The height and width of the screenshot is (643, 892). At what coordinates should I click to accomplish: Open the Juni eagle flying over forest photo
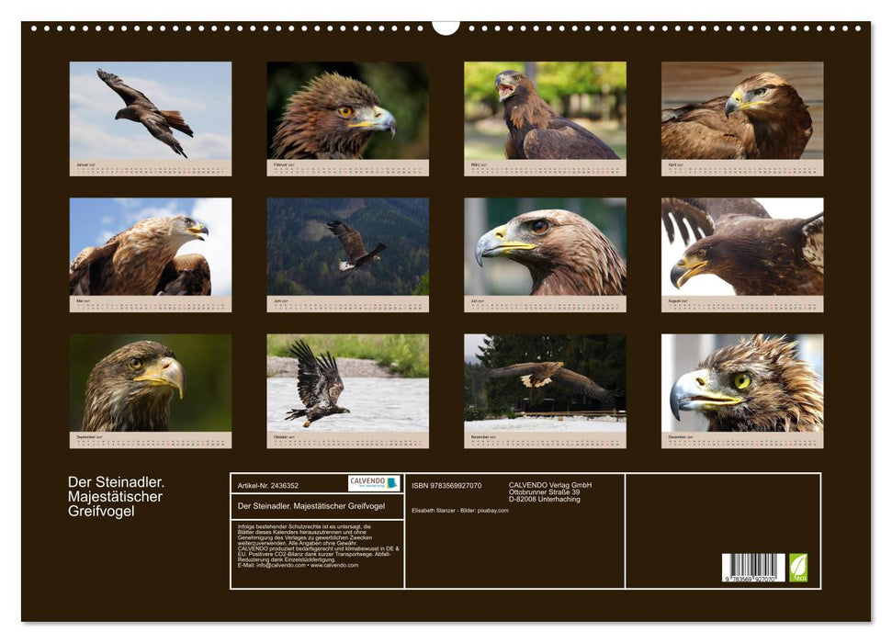[x=347, y=246]
